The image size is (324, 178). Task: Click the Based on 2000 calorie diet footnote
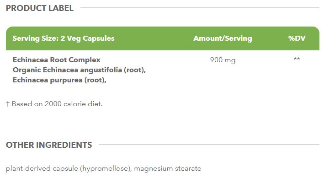pos(57,104)
